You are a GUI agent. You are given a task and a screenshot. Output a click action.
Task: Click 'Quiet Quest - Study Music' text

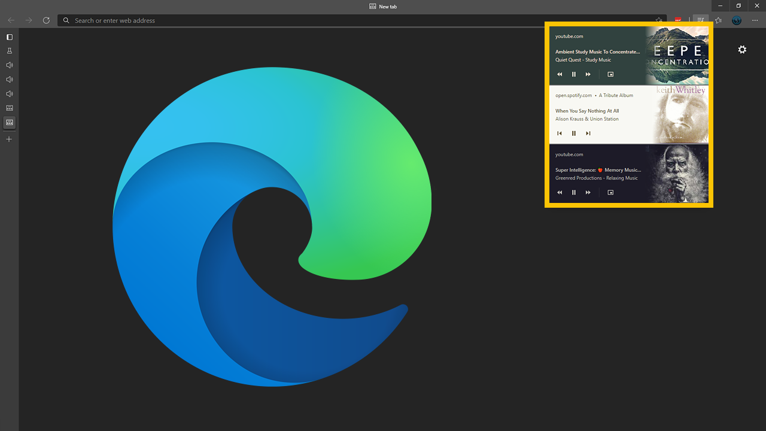click(583, 60)
